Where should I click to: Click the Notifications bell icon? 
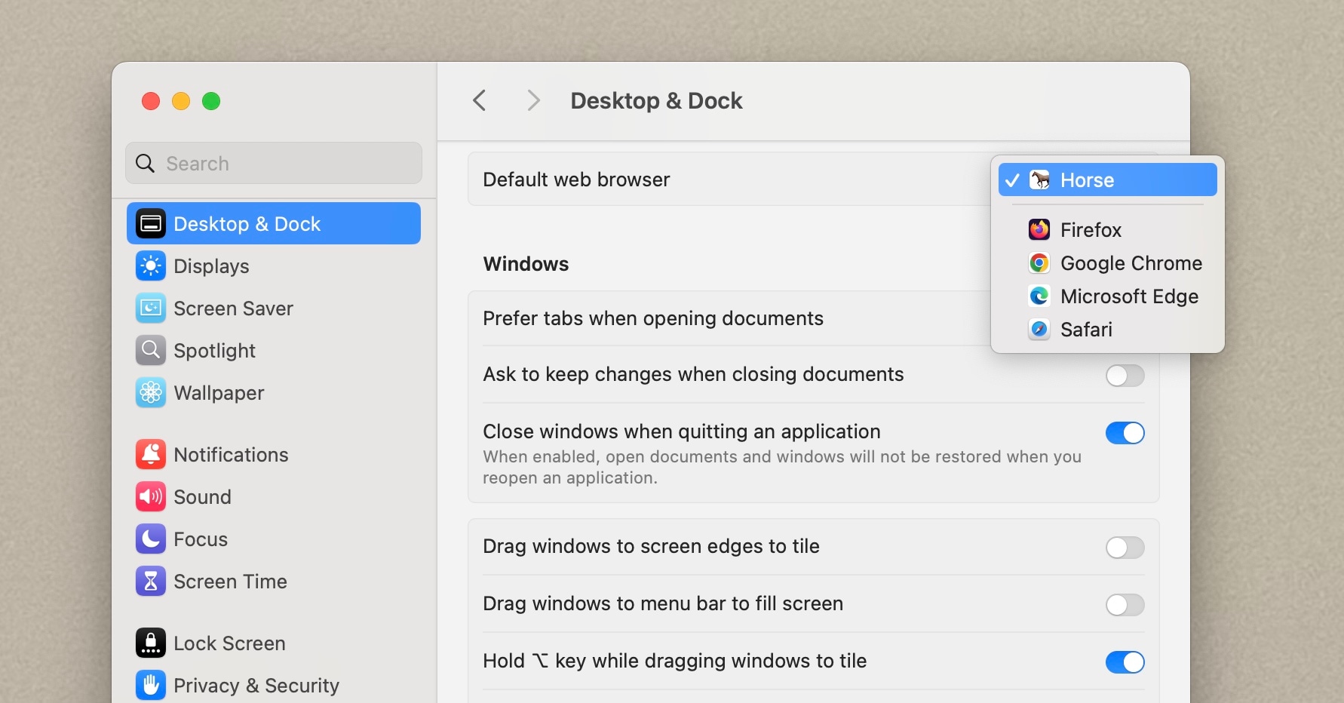click(151, 454)
